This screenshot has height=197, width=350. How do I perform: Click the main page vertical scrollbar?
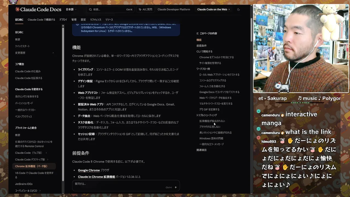(251, 30)
